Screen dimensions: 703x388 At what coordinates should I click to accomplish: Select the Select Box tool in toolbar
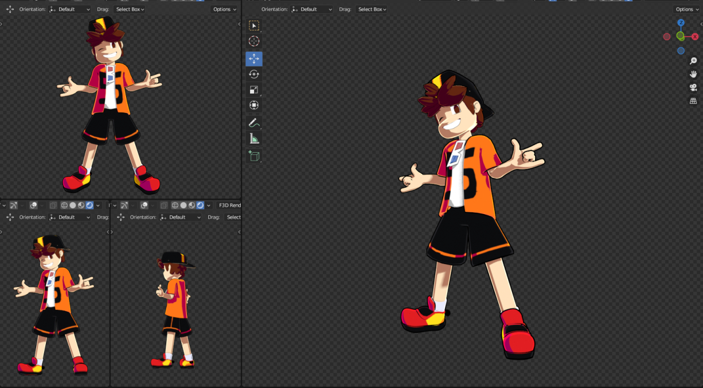[254, 26]
